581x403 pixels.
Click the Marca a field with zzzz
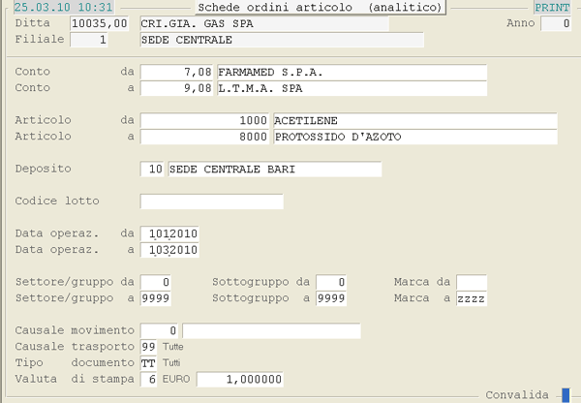tap(472, 298)
